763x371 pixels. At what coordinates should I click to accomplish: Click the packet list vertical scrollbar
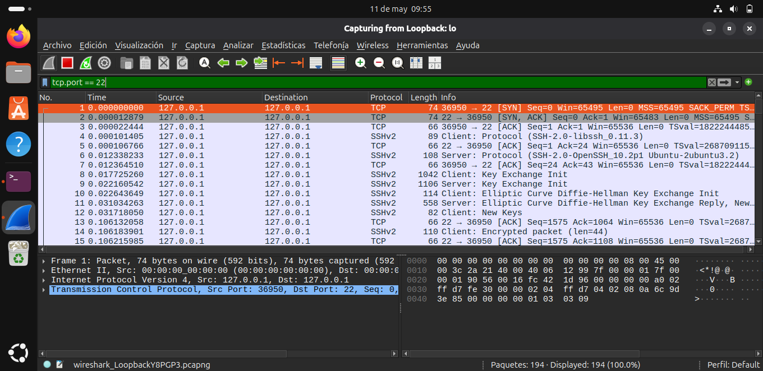point(759,168)
